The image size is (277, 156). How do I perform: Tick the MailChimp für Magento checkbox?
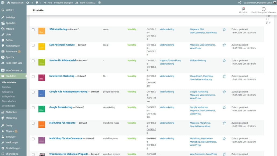33,123
